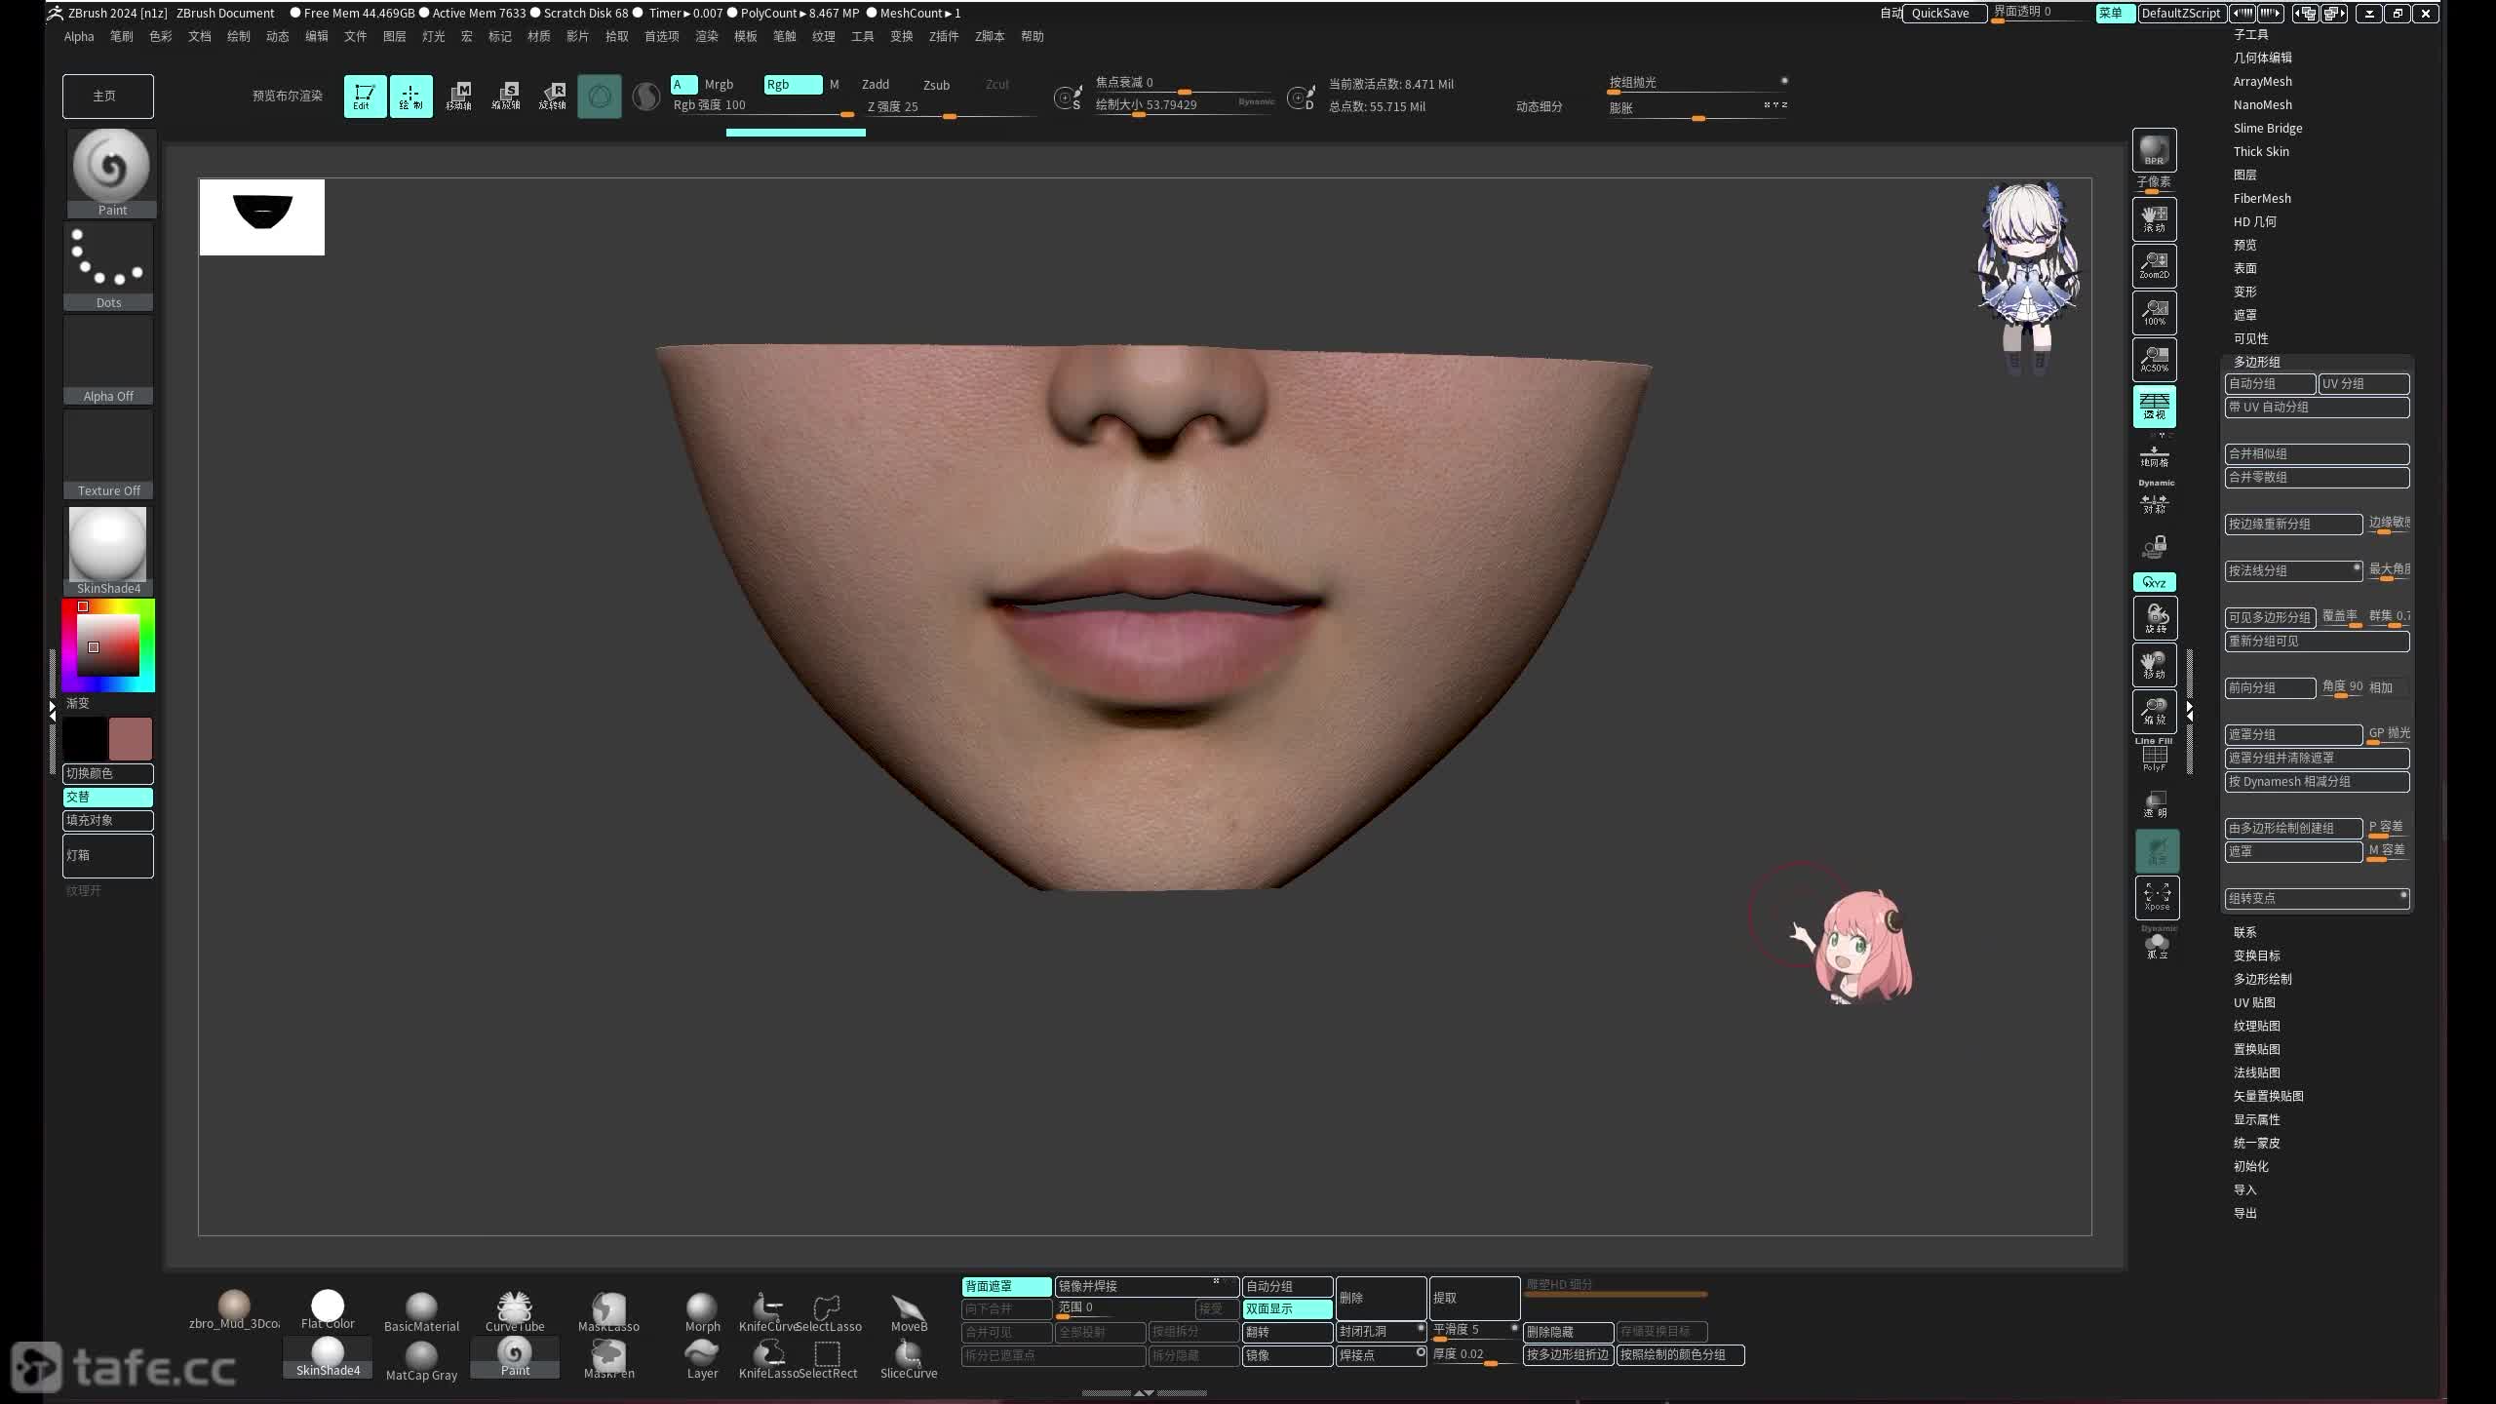Open the Alpha menu

[x=79, y=36]
